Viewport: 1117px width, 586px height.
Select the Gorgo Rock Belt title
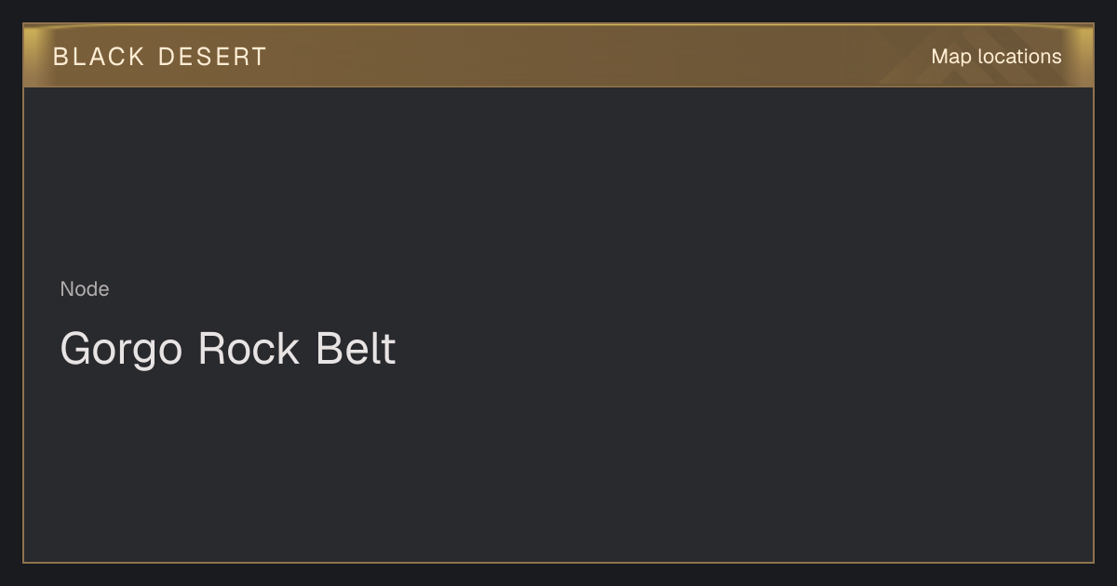pos(228,349)
